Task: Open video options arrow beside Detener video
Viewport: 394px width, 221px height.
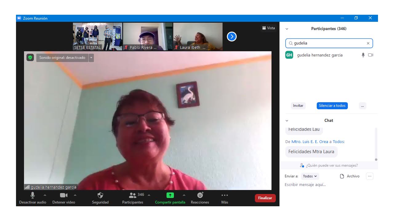Action: pyautogui.click(x=75, y=195)
